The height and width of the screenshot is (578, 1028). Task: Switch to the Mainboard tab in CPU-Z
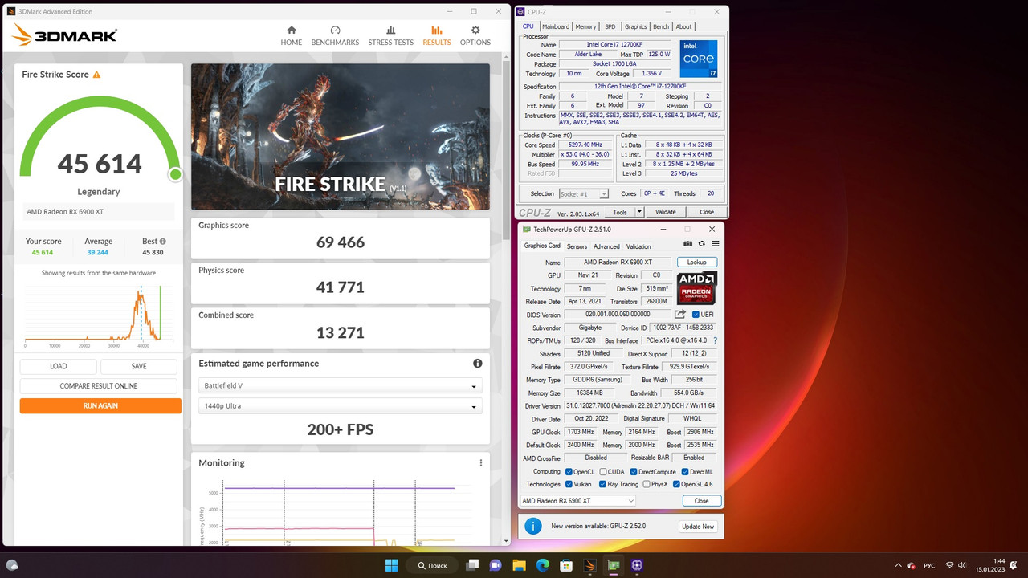tap(556, 26)
